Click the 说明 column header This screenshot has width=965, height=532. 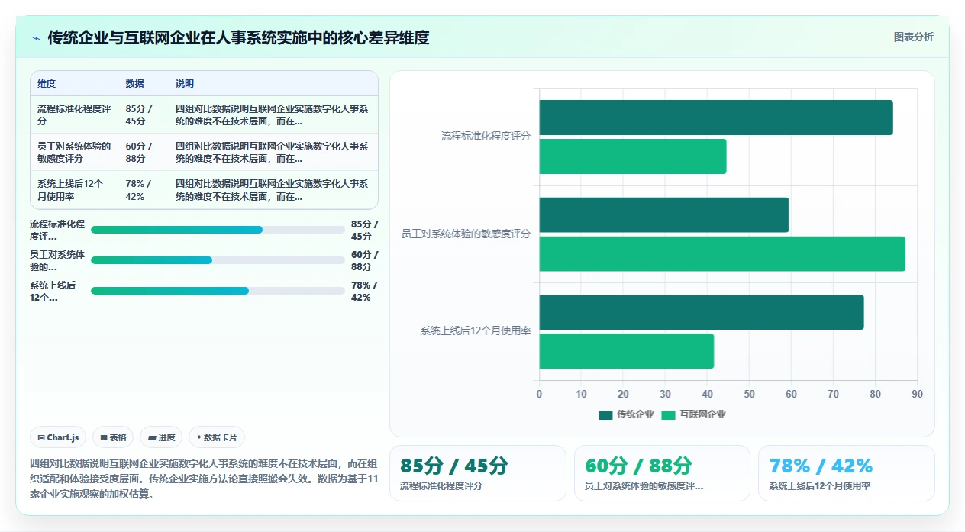pos(185,84)
